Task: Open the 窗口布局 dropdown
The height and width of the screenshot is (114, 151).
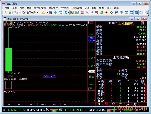Action: [x=31, y=12]
